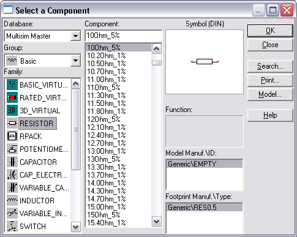Viewport: 297px width, 237px height.
Task: Select the RATED_VIRTUAL family icon
Action: tap(12, 97)
